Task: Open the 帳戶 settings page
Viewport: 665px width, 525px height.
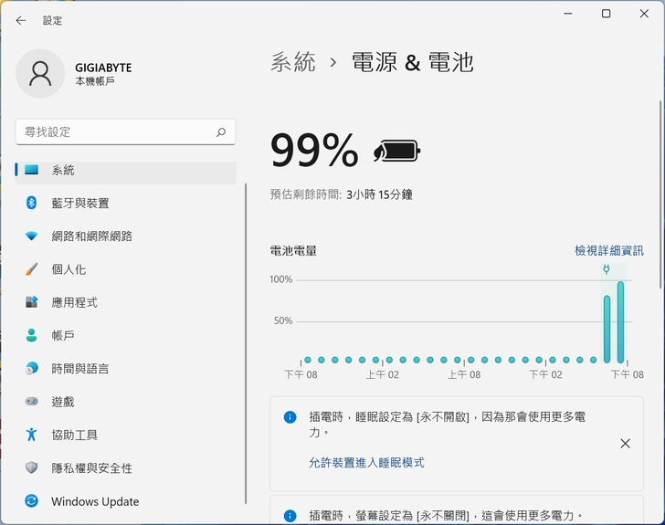Action: click(x=63, y=336)
